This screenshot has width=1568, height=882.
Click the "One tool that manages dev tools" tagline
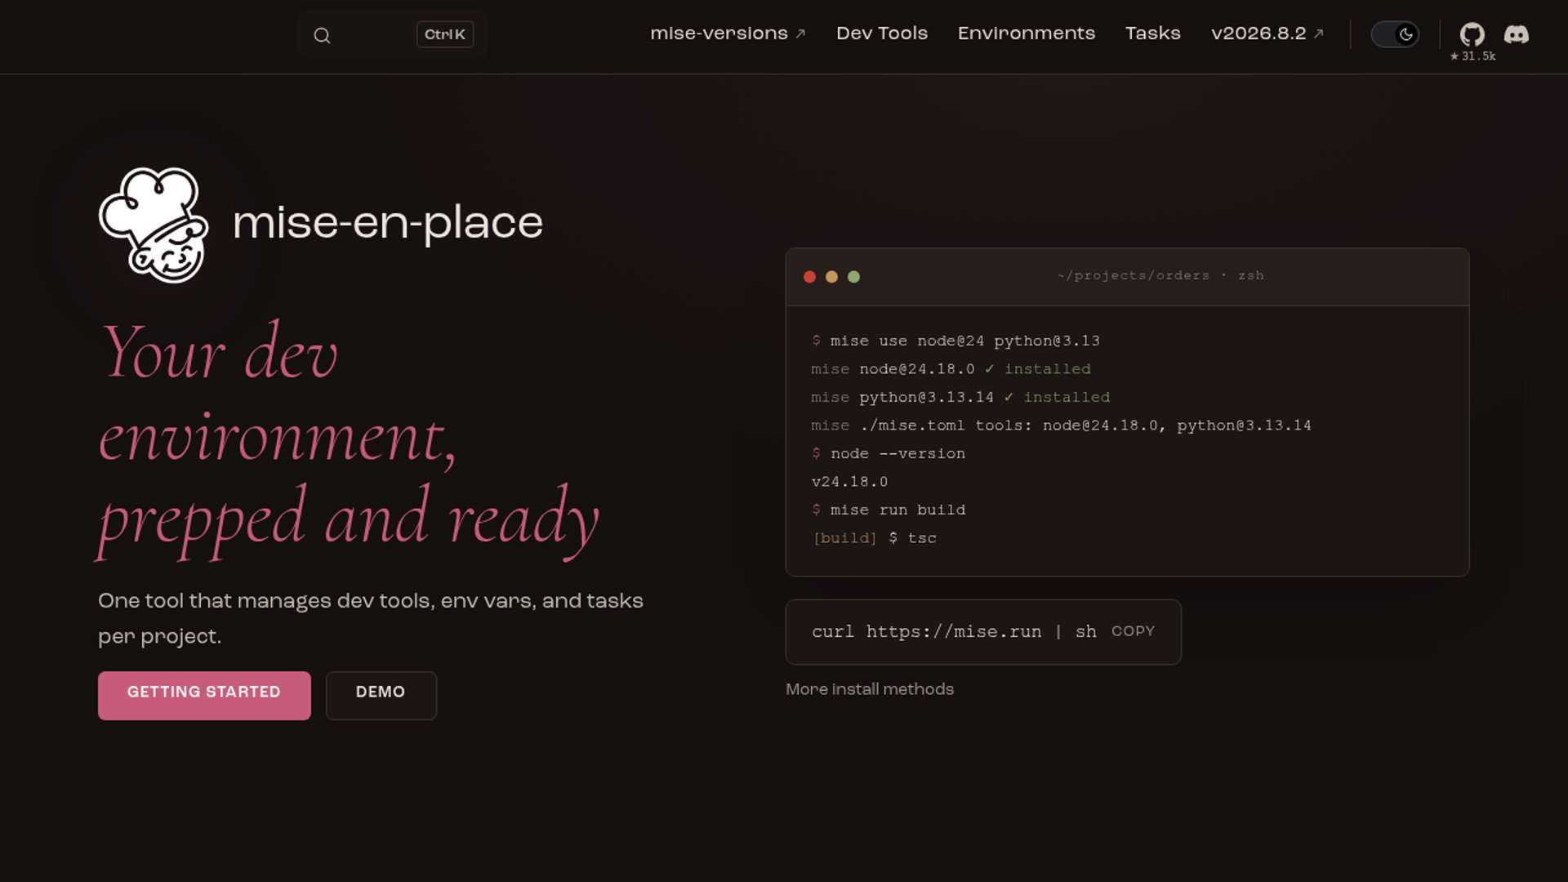click(x=371, y=618)
